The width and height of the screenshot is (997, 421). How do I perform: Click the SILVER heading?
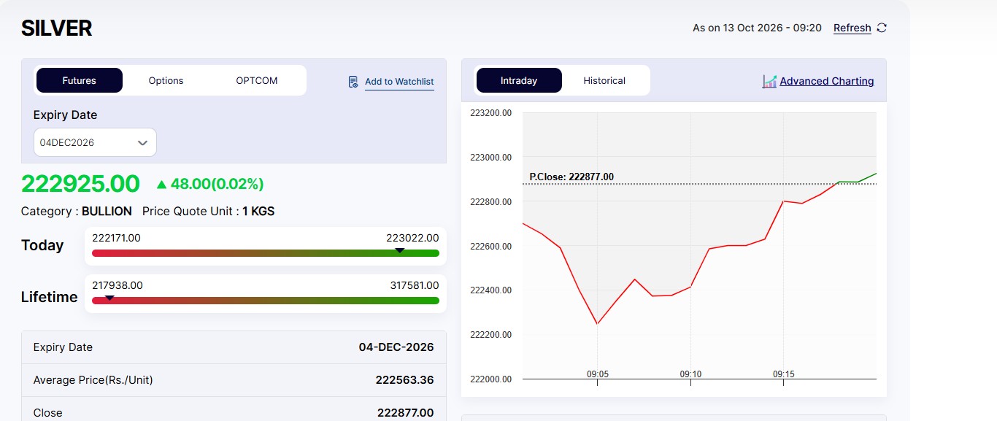(57, 28)
